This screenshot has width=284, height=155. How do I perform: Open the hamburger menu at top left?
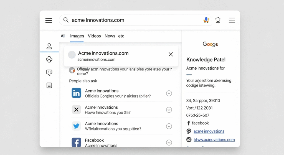tap(49, 20)
